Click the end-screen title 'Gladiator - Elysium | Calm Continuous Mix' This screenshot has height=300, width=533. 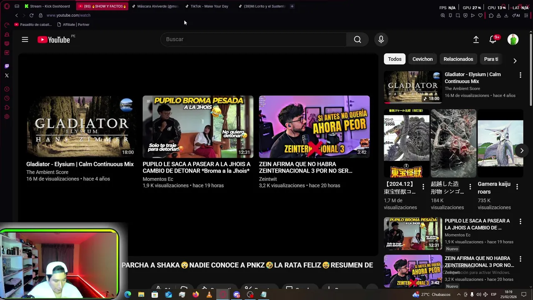pos(80,164)
